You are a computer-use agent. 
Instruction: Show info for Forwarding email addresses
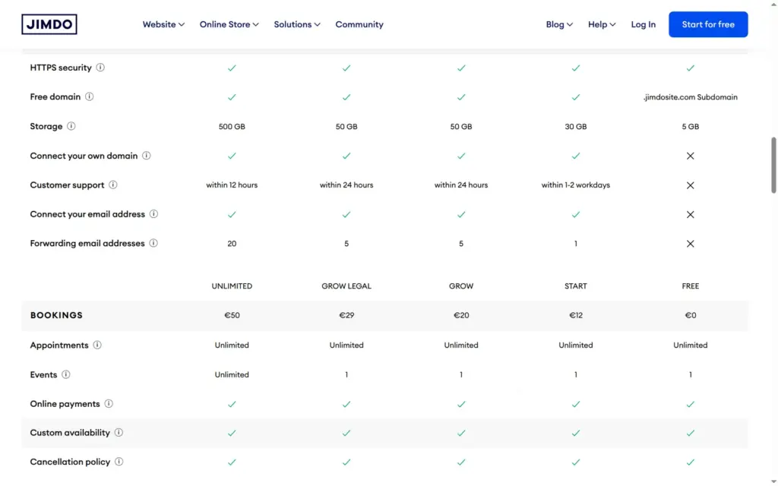point(153,243)
